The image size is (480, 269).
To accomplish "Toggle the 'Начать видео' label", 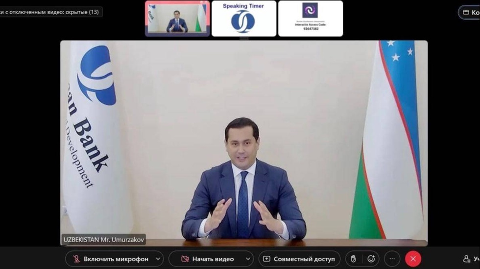I will click(x=213, y=259).
